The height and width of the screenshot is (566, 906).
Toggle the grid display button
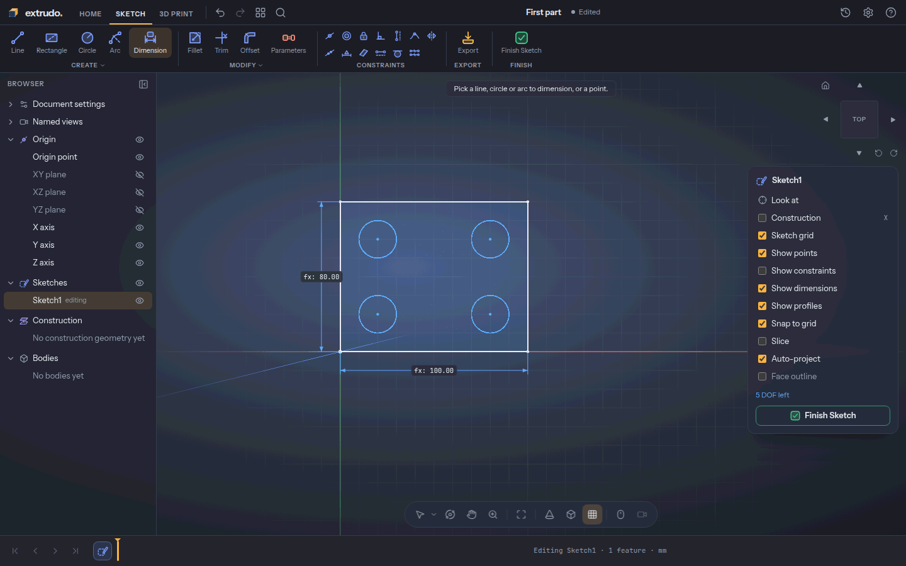592,514
